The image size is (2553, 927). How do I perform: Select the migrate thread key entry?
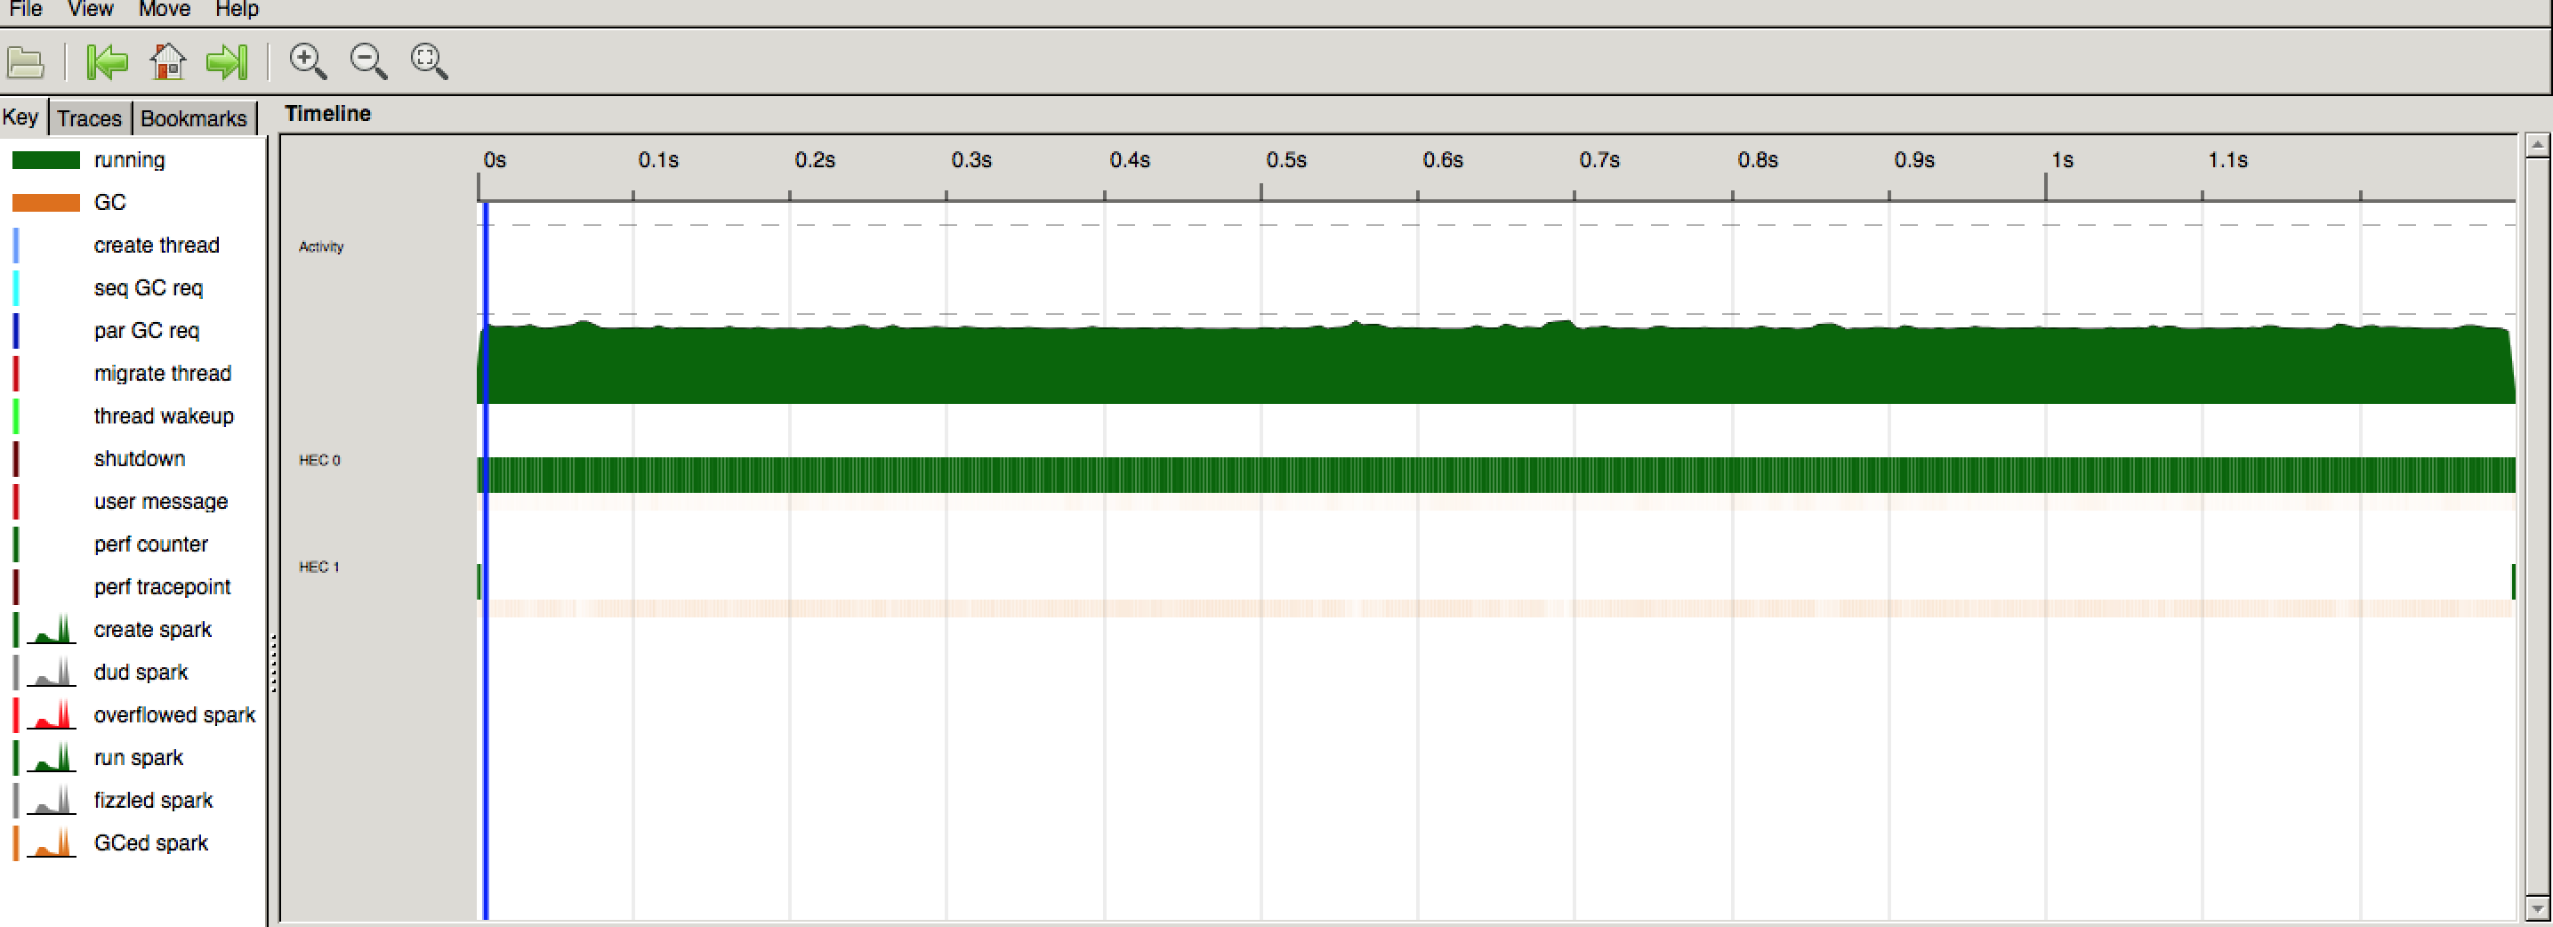tap(163, 373)
